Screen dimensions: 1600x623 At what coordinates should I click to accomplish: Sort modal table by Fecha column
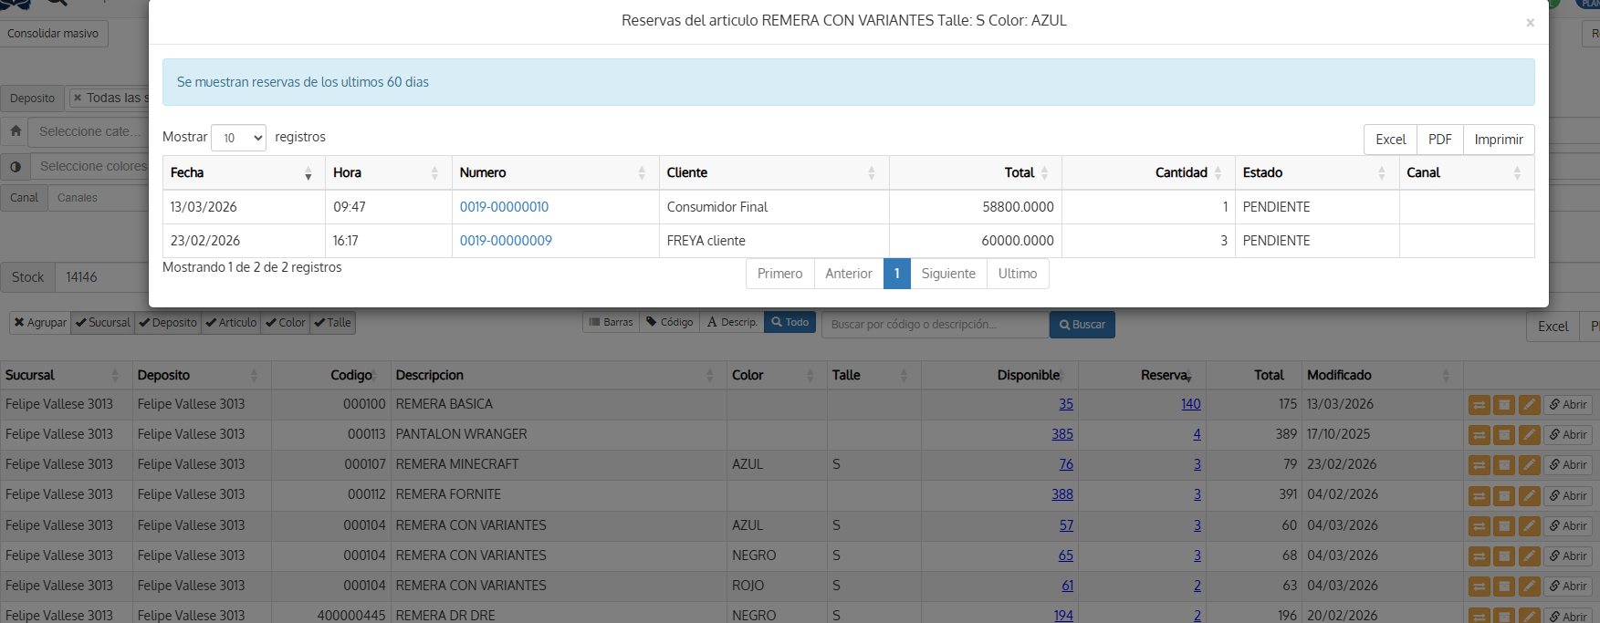(x=244, y=172)
